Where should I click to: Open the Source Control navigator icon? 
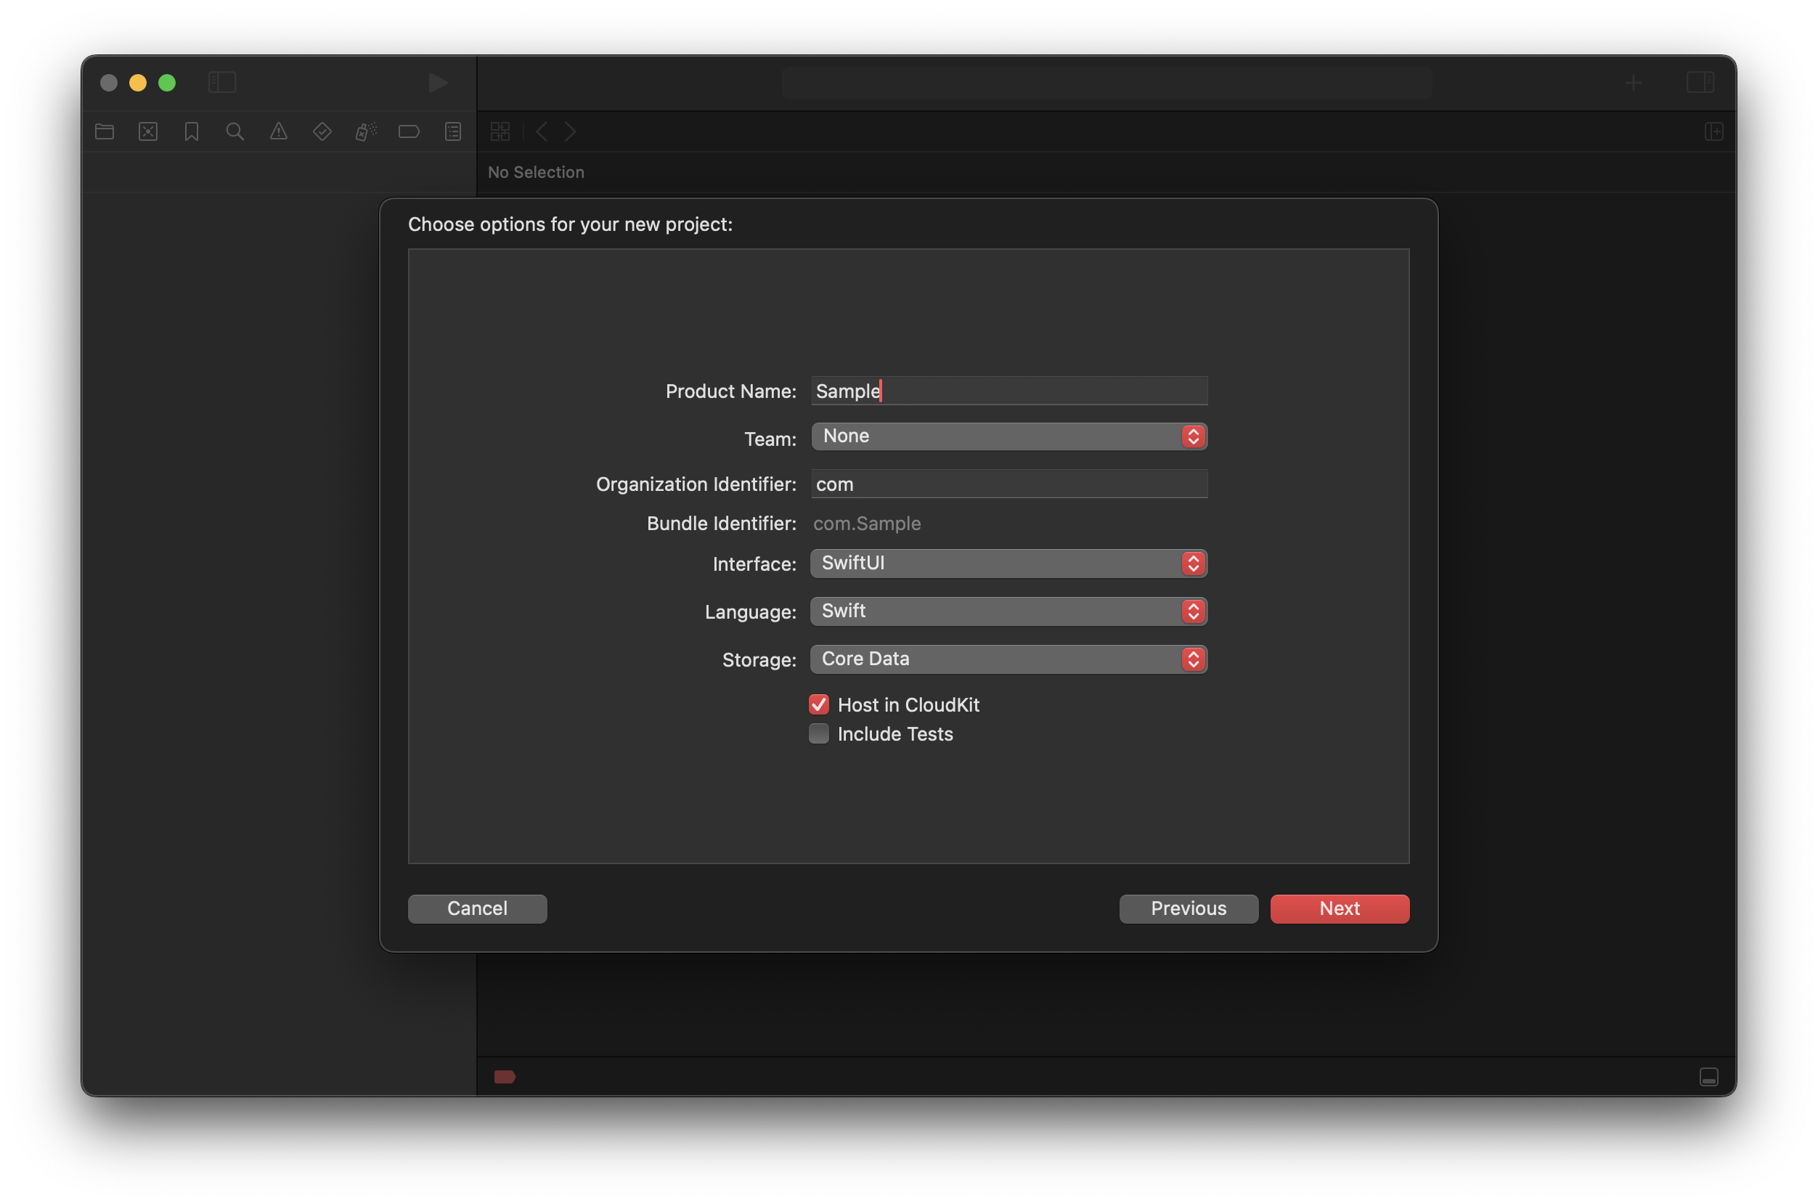point(148,131)
